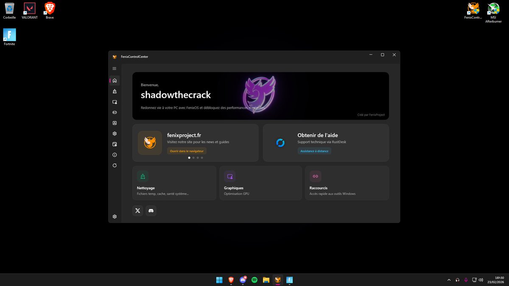
Task: Click the 'Assistance à distance' RustDesk button
Action: [314, 151]
